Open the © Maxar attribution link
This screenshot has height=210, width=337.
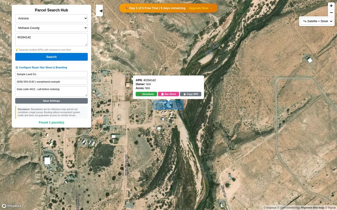point(330,208)
